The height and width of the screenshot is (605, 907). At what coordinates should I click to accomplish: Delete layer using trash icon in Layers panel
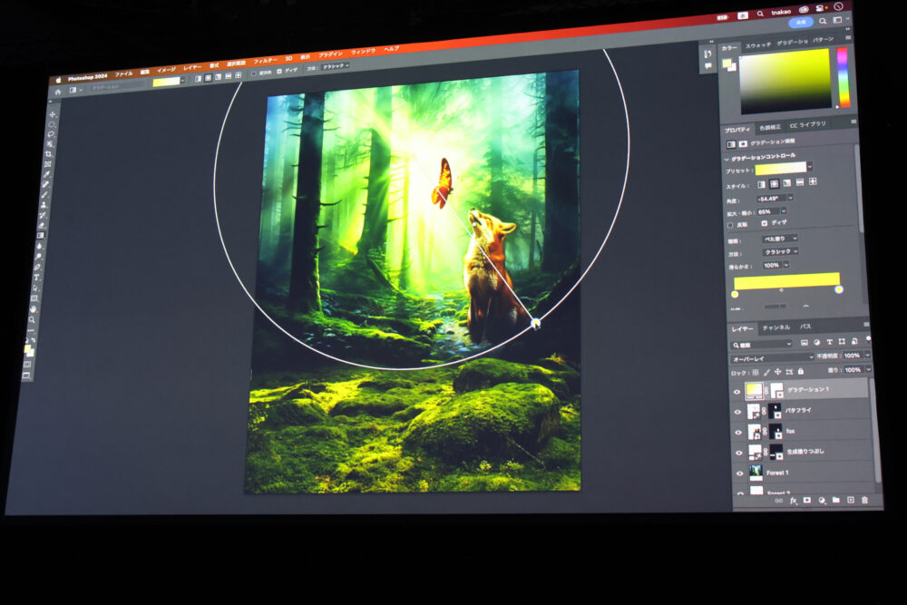[x=863, y=500]
